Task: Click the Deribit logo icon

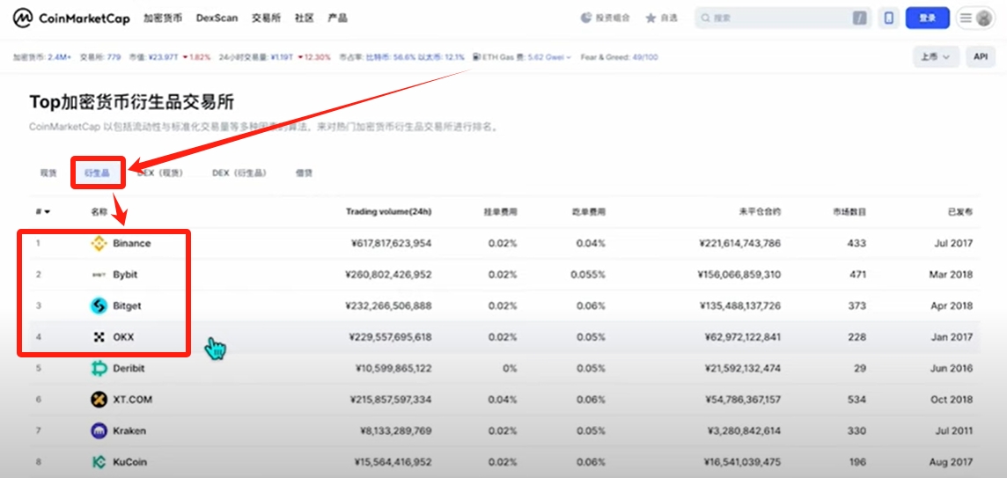Action: 99,368
